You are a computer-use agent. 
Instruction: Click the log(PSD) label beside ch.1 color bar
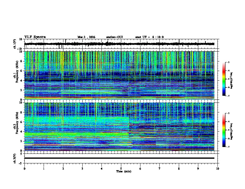pyautogui.click(x=232, y=80)
